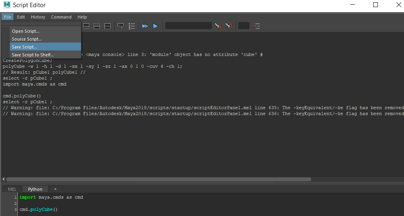The width and height of the screenshot is (404, 216).
Task: Select Save Script... menu entry
Action: point(45,47)
